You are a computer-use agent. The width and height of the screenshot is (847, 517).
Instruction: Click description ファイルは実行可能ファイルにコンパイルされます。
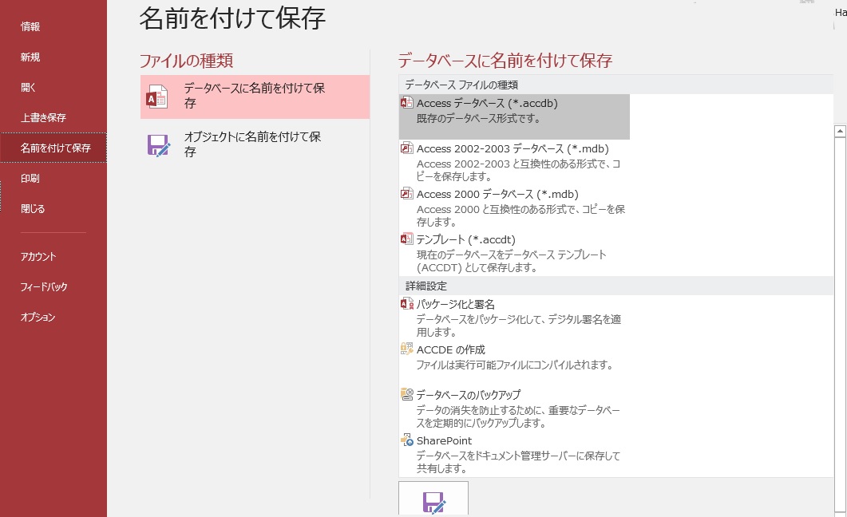pos(516,365)
